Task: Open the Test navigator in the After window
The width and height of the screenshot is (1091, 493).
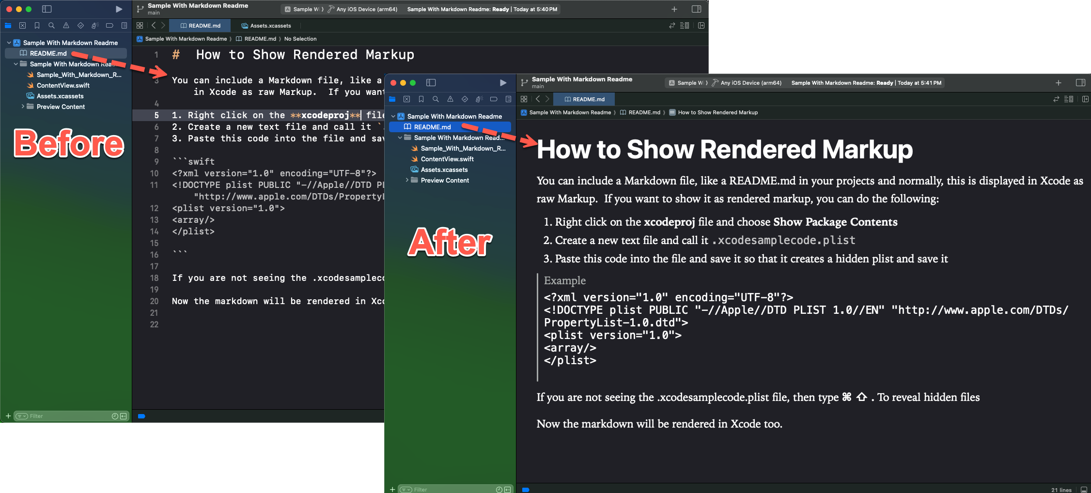Action: click(x=465, y=99)
